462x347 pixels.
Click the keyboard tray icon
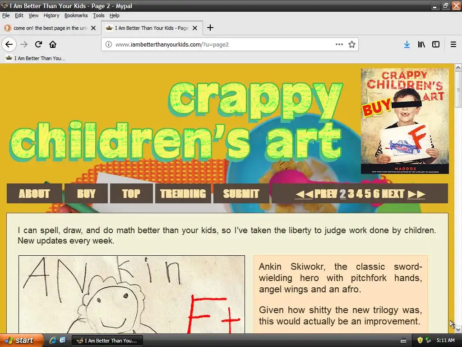(x=404, y=341)
